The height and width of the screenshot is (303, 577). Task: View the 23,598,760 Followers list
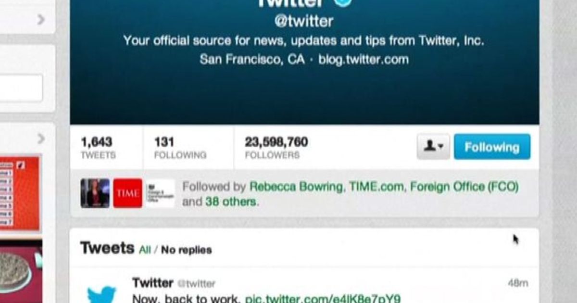[x=276, y=148]
